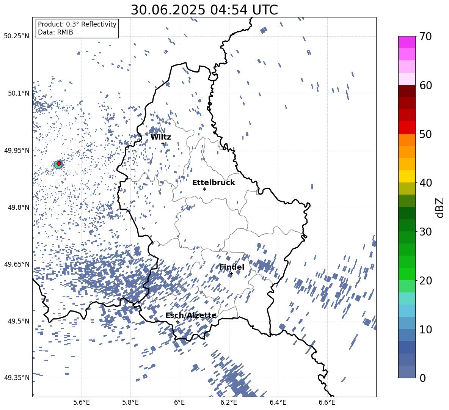Click the 6°E longitude label

pyautogui.click(x=179, y=402)
